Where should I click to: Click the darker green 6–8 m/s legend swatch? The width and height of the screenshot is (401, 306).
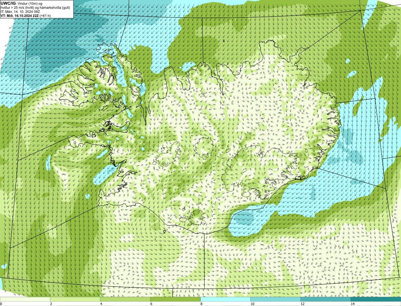click(175, 299)
